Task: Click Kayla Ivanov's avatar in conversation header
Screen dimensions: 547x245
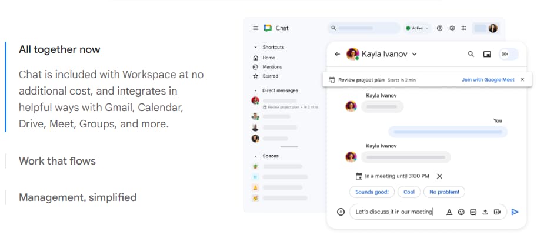Action: click(x=353, y=54)
